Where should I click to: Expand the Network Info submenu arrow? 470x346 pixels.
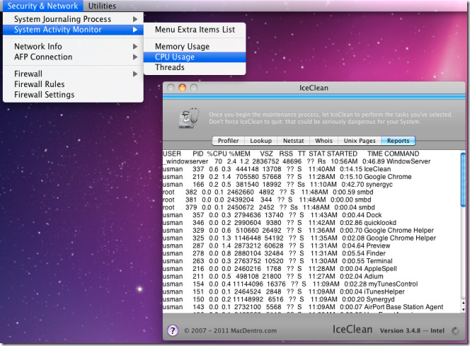coord(135,47)
